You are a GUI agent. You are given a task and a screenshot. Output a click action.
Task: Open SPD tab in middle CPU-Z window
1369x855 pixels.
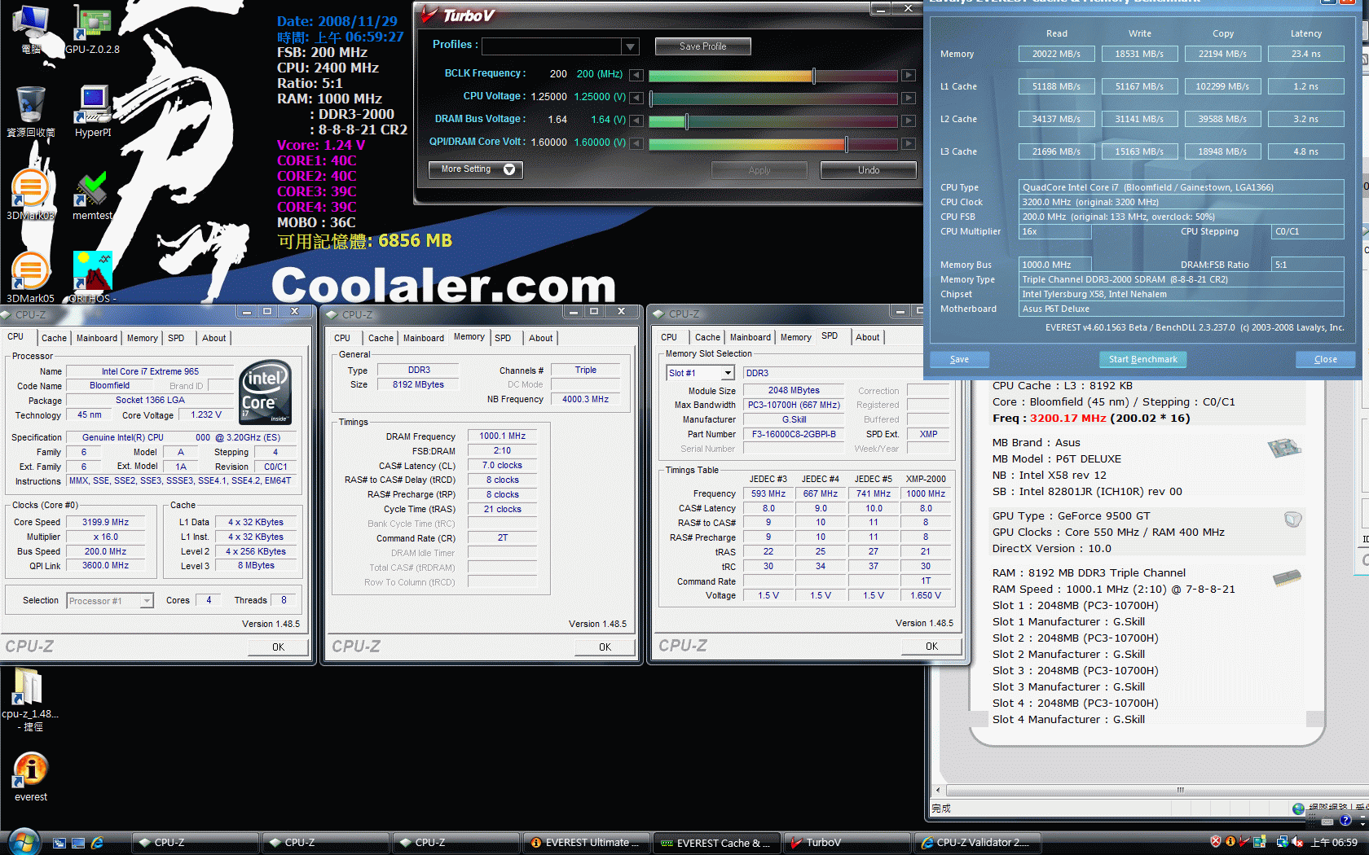tap(503, 338)
